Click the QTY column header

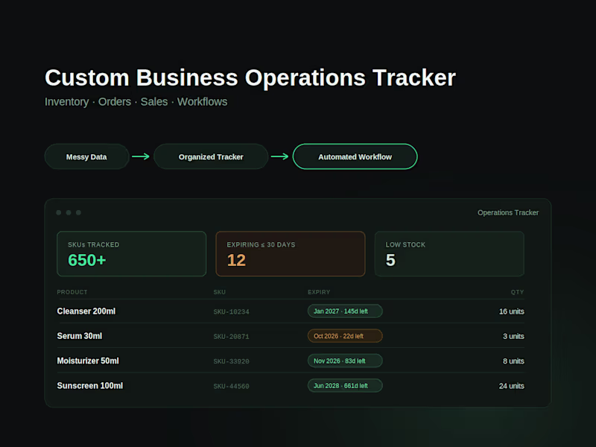click(x=517, y=292)
